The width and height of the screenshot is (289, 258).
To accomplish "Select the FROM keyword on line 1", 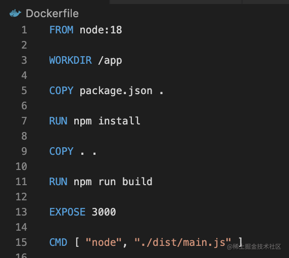I will pyautogui.click(x=61, y=30).
